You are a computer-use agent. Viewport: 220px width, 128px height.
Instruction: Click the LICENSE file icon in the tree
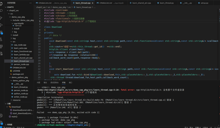[x=11, y=71]
